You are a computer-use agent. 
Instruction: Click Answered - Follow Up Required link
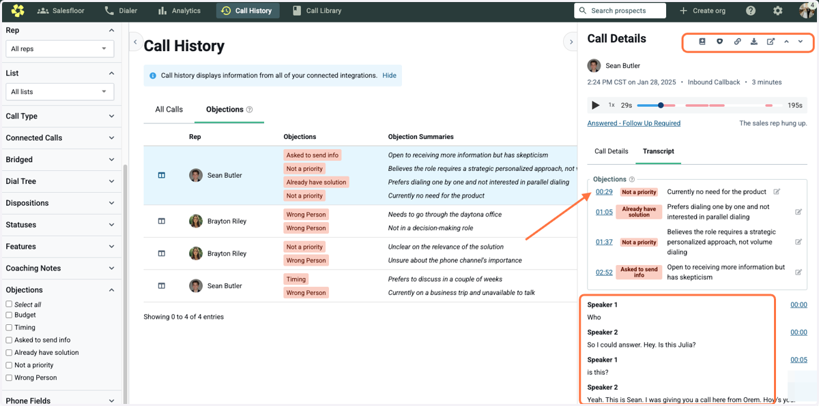pyautogui.click(x=634, y=123)
